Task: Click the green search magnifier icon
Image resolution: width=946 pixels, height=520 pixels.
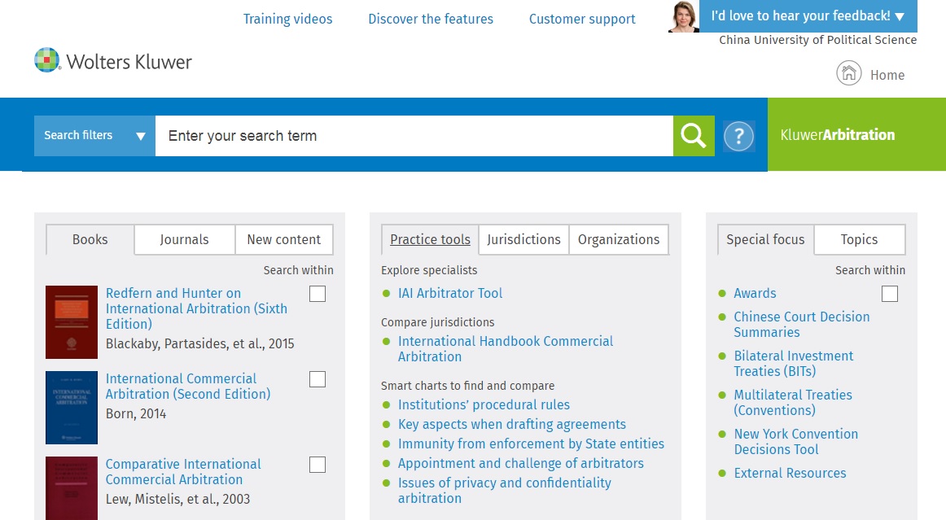Action: coord(694,136)
